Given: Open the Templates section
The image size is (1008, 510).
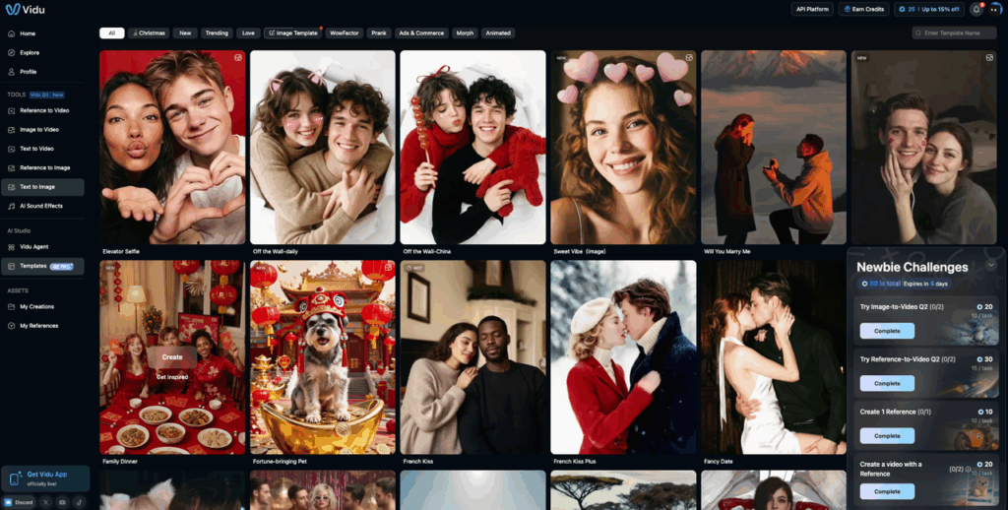Looking at the screenshot, I should click(42, 266).
